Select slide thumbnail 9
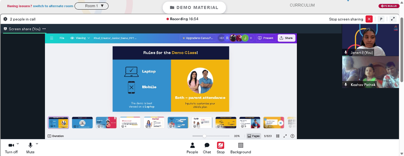404x156 pixels. (250, 123)
